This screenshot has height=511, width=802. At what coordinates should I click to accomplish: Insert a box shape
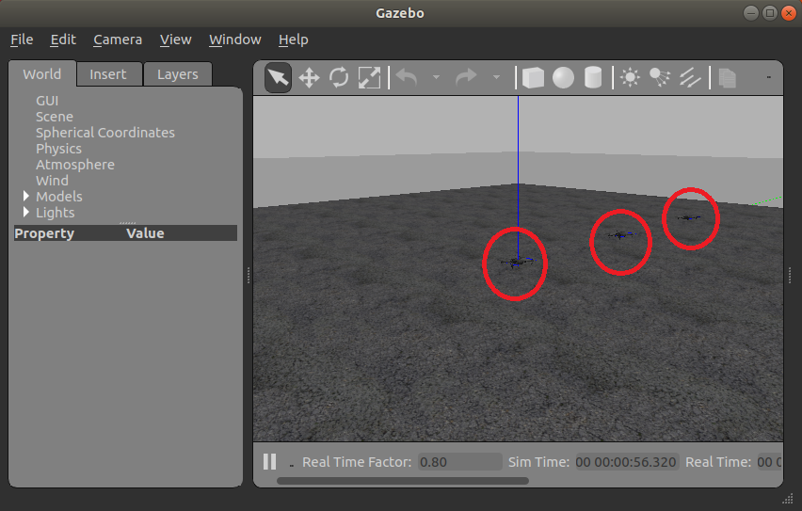[533, 78]
